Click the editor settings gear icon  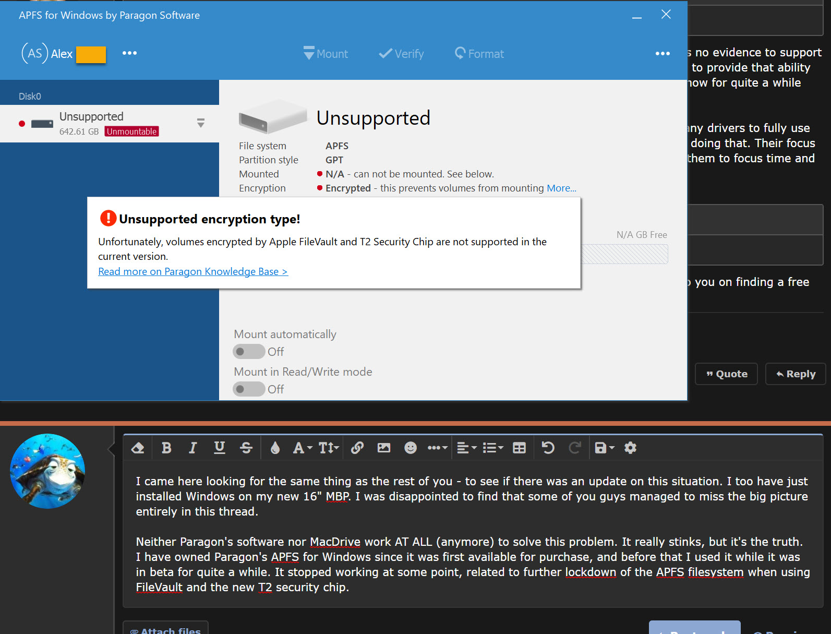point(631,448)
